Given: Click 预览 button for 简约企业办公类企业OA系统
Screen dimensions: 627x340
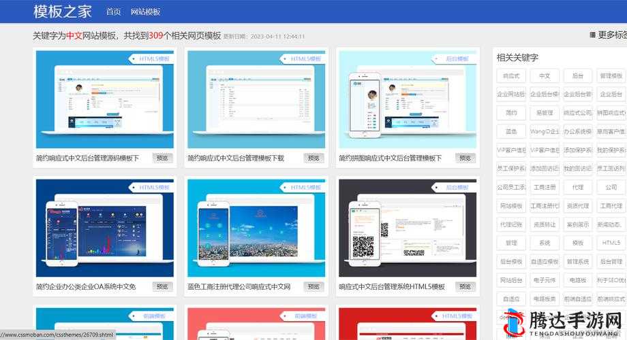Looking at the screenshot, I should (x=162, y=286).
